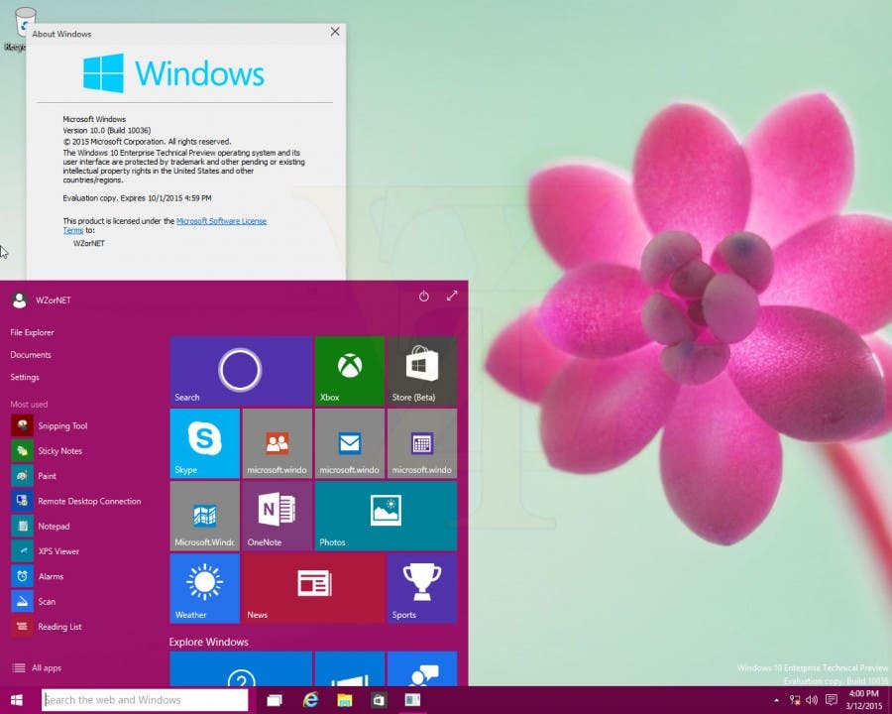The height and width of the screenshot is (714, 892).
Task: Open Task View from taskbar
Action: coord(275,700)
